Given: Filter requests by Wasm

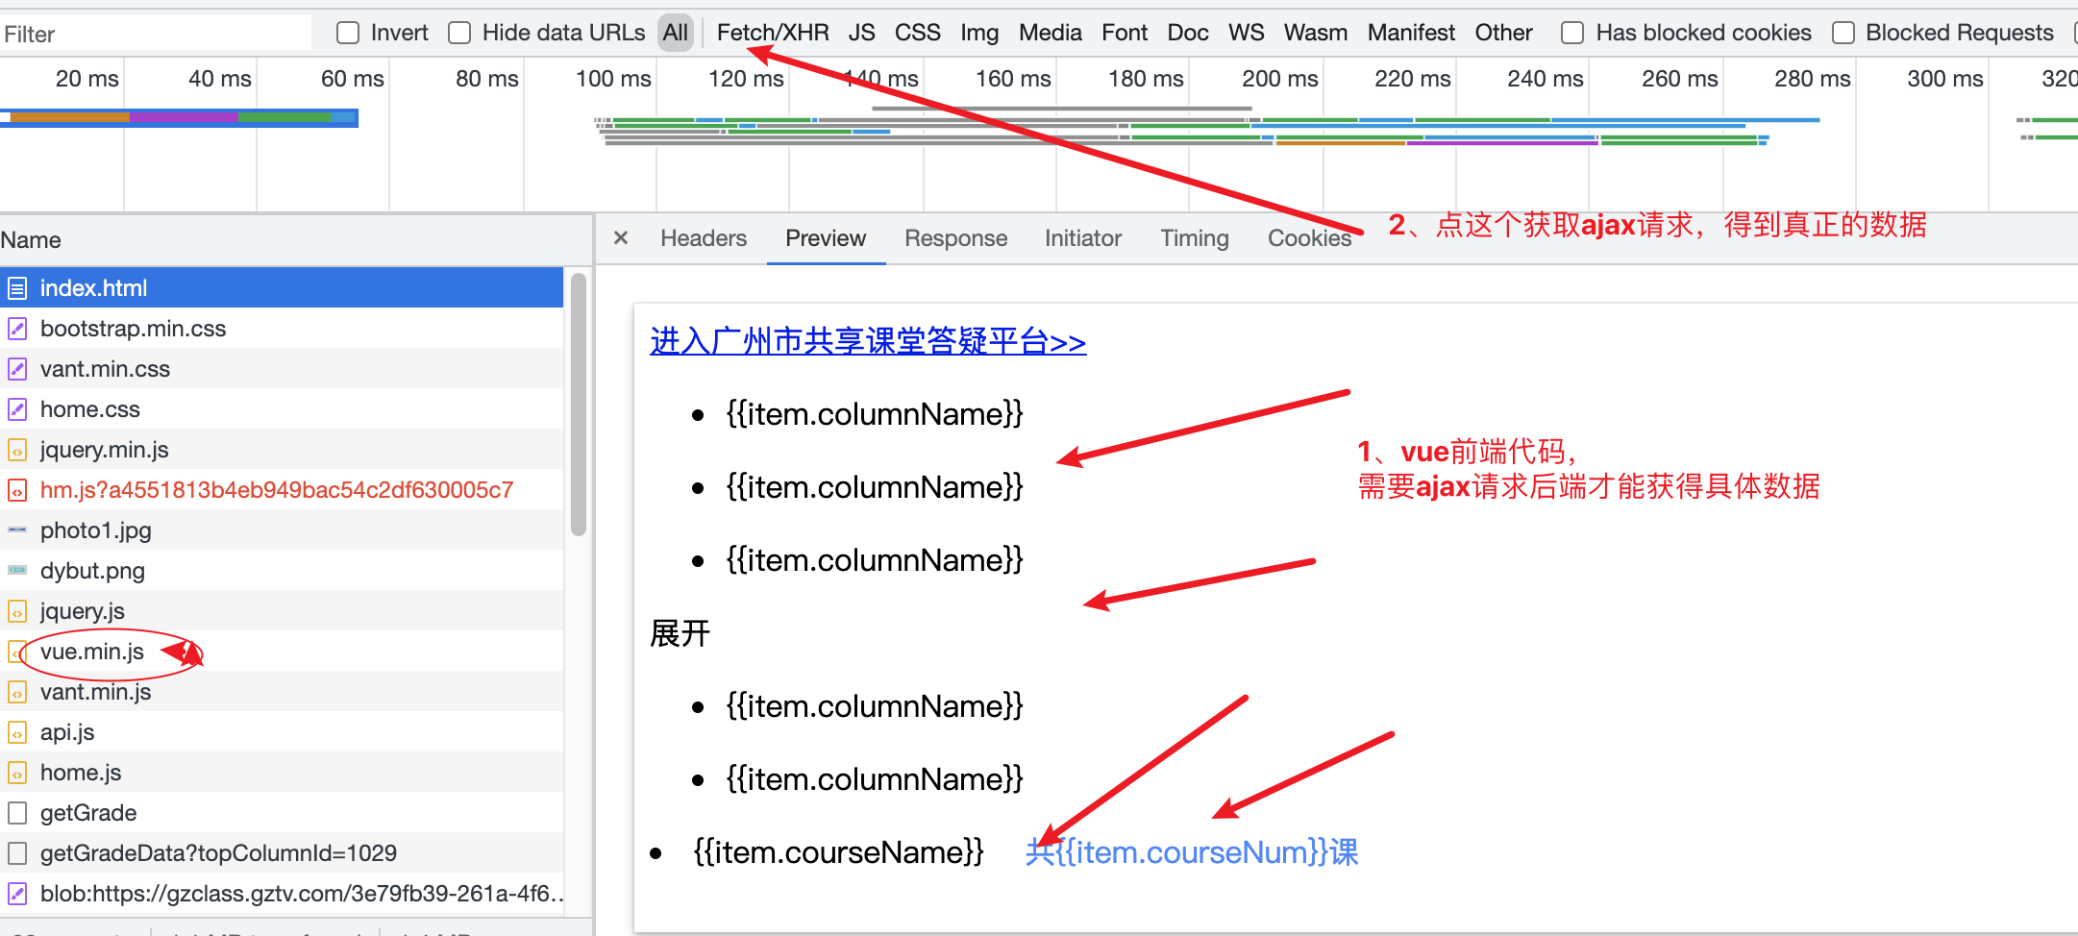Looking at the screenshot, I should click(1316, 33).
